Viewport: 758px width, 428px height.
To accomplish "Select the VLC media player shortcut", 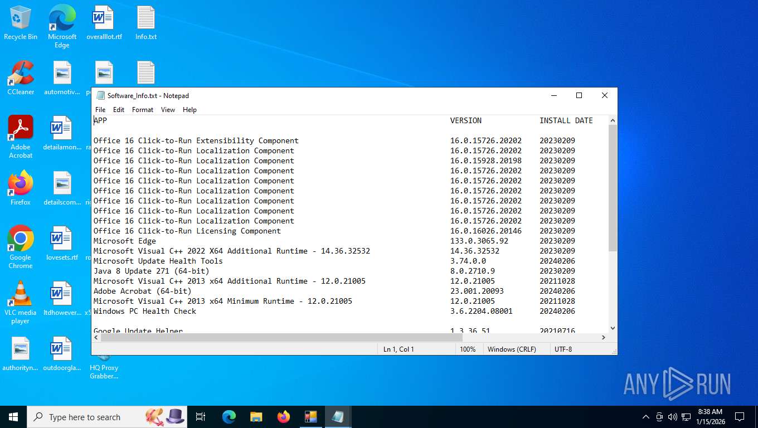I will [21, 303].
